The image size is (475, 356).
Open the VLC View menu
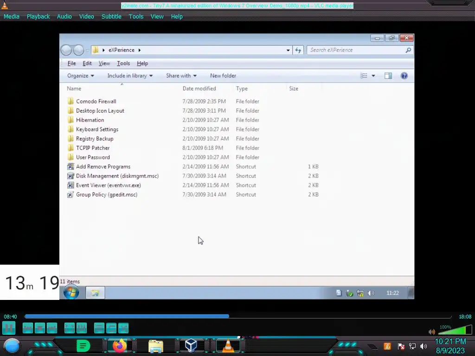click(157, 17)
